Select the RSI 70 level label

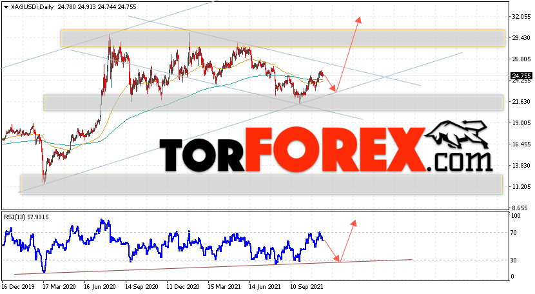pos(514,233)
